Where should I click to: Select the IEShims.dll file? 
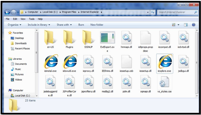click(x=107, y=64)
